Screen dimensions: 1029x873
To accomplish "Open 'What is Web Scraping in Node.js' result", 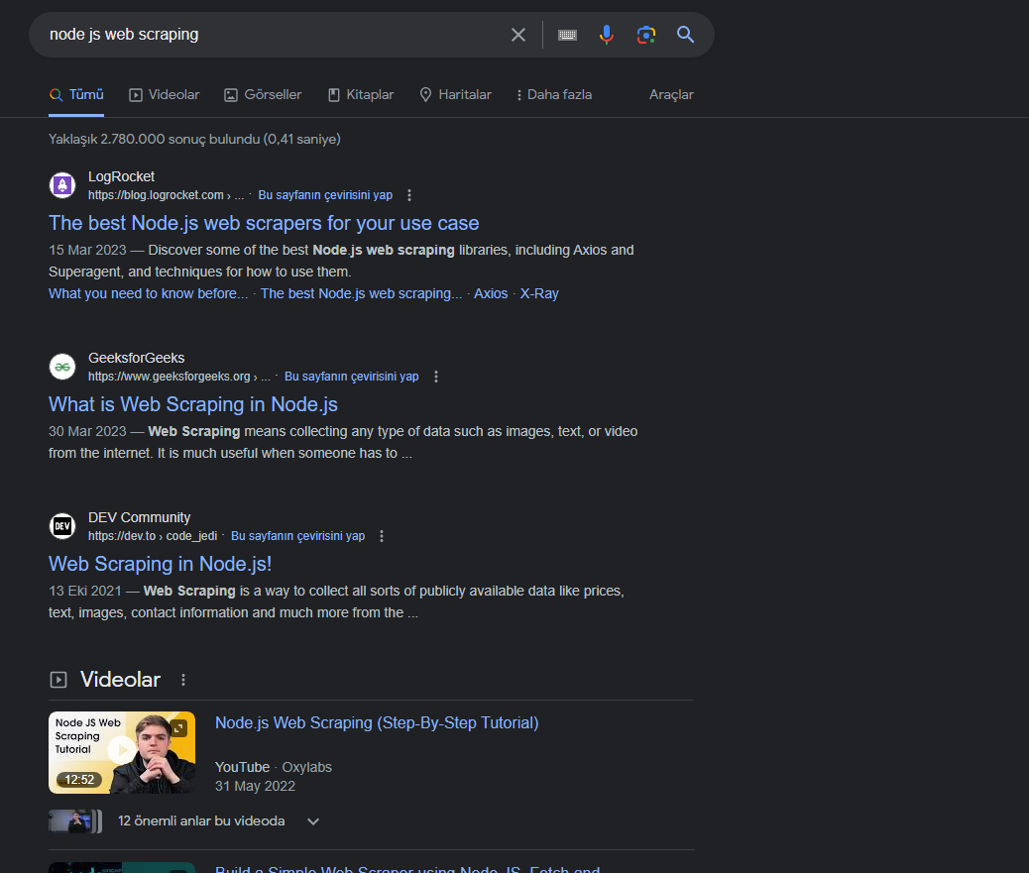I will [x=193, y=404].
